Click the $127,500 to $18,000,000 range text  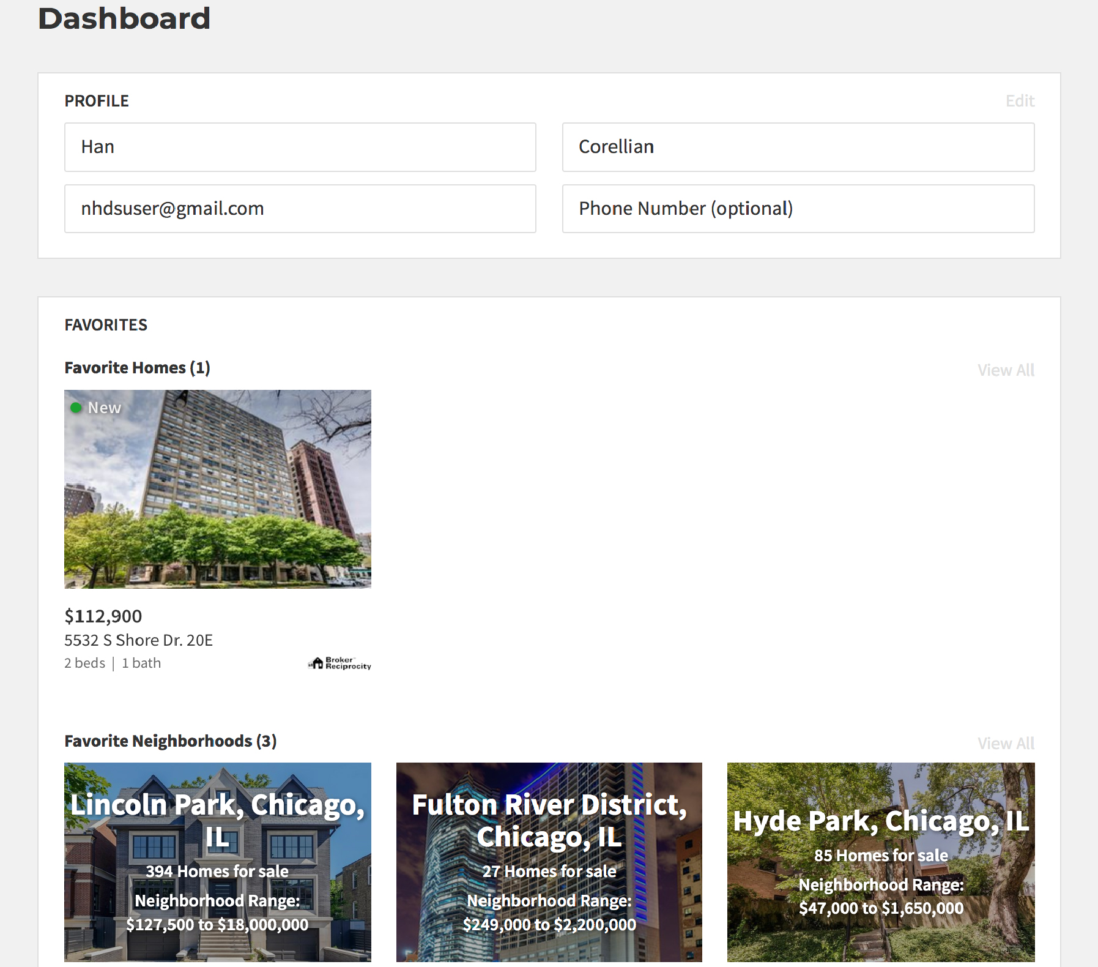pos(217,925)
